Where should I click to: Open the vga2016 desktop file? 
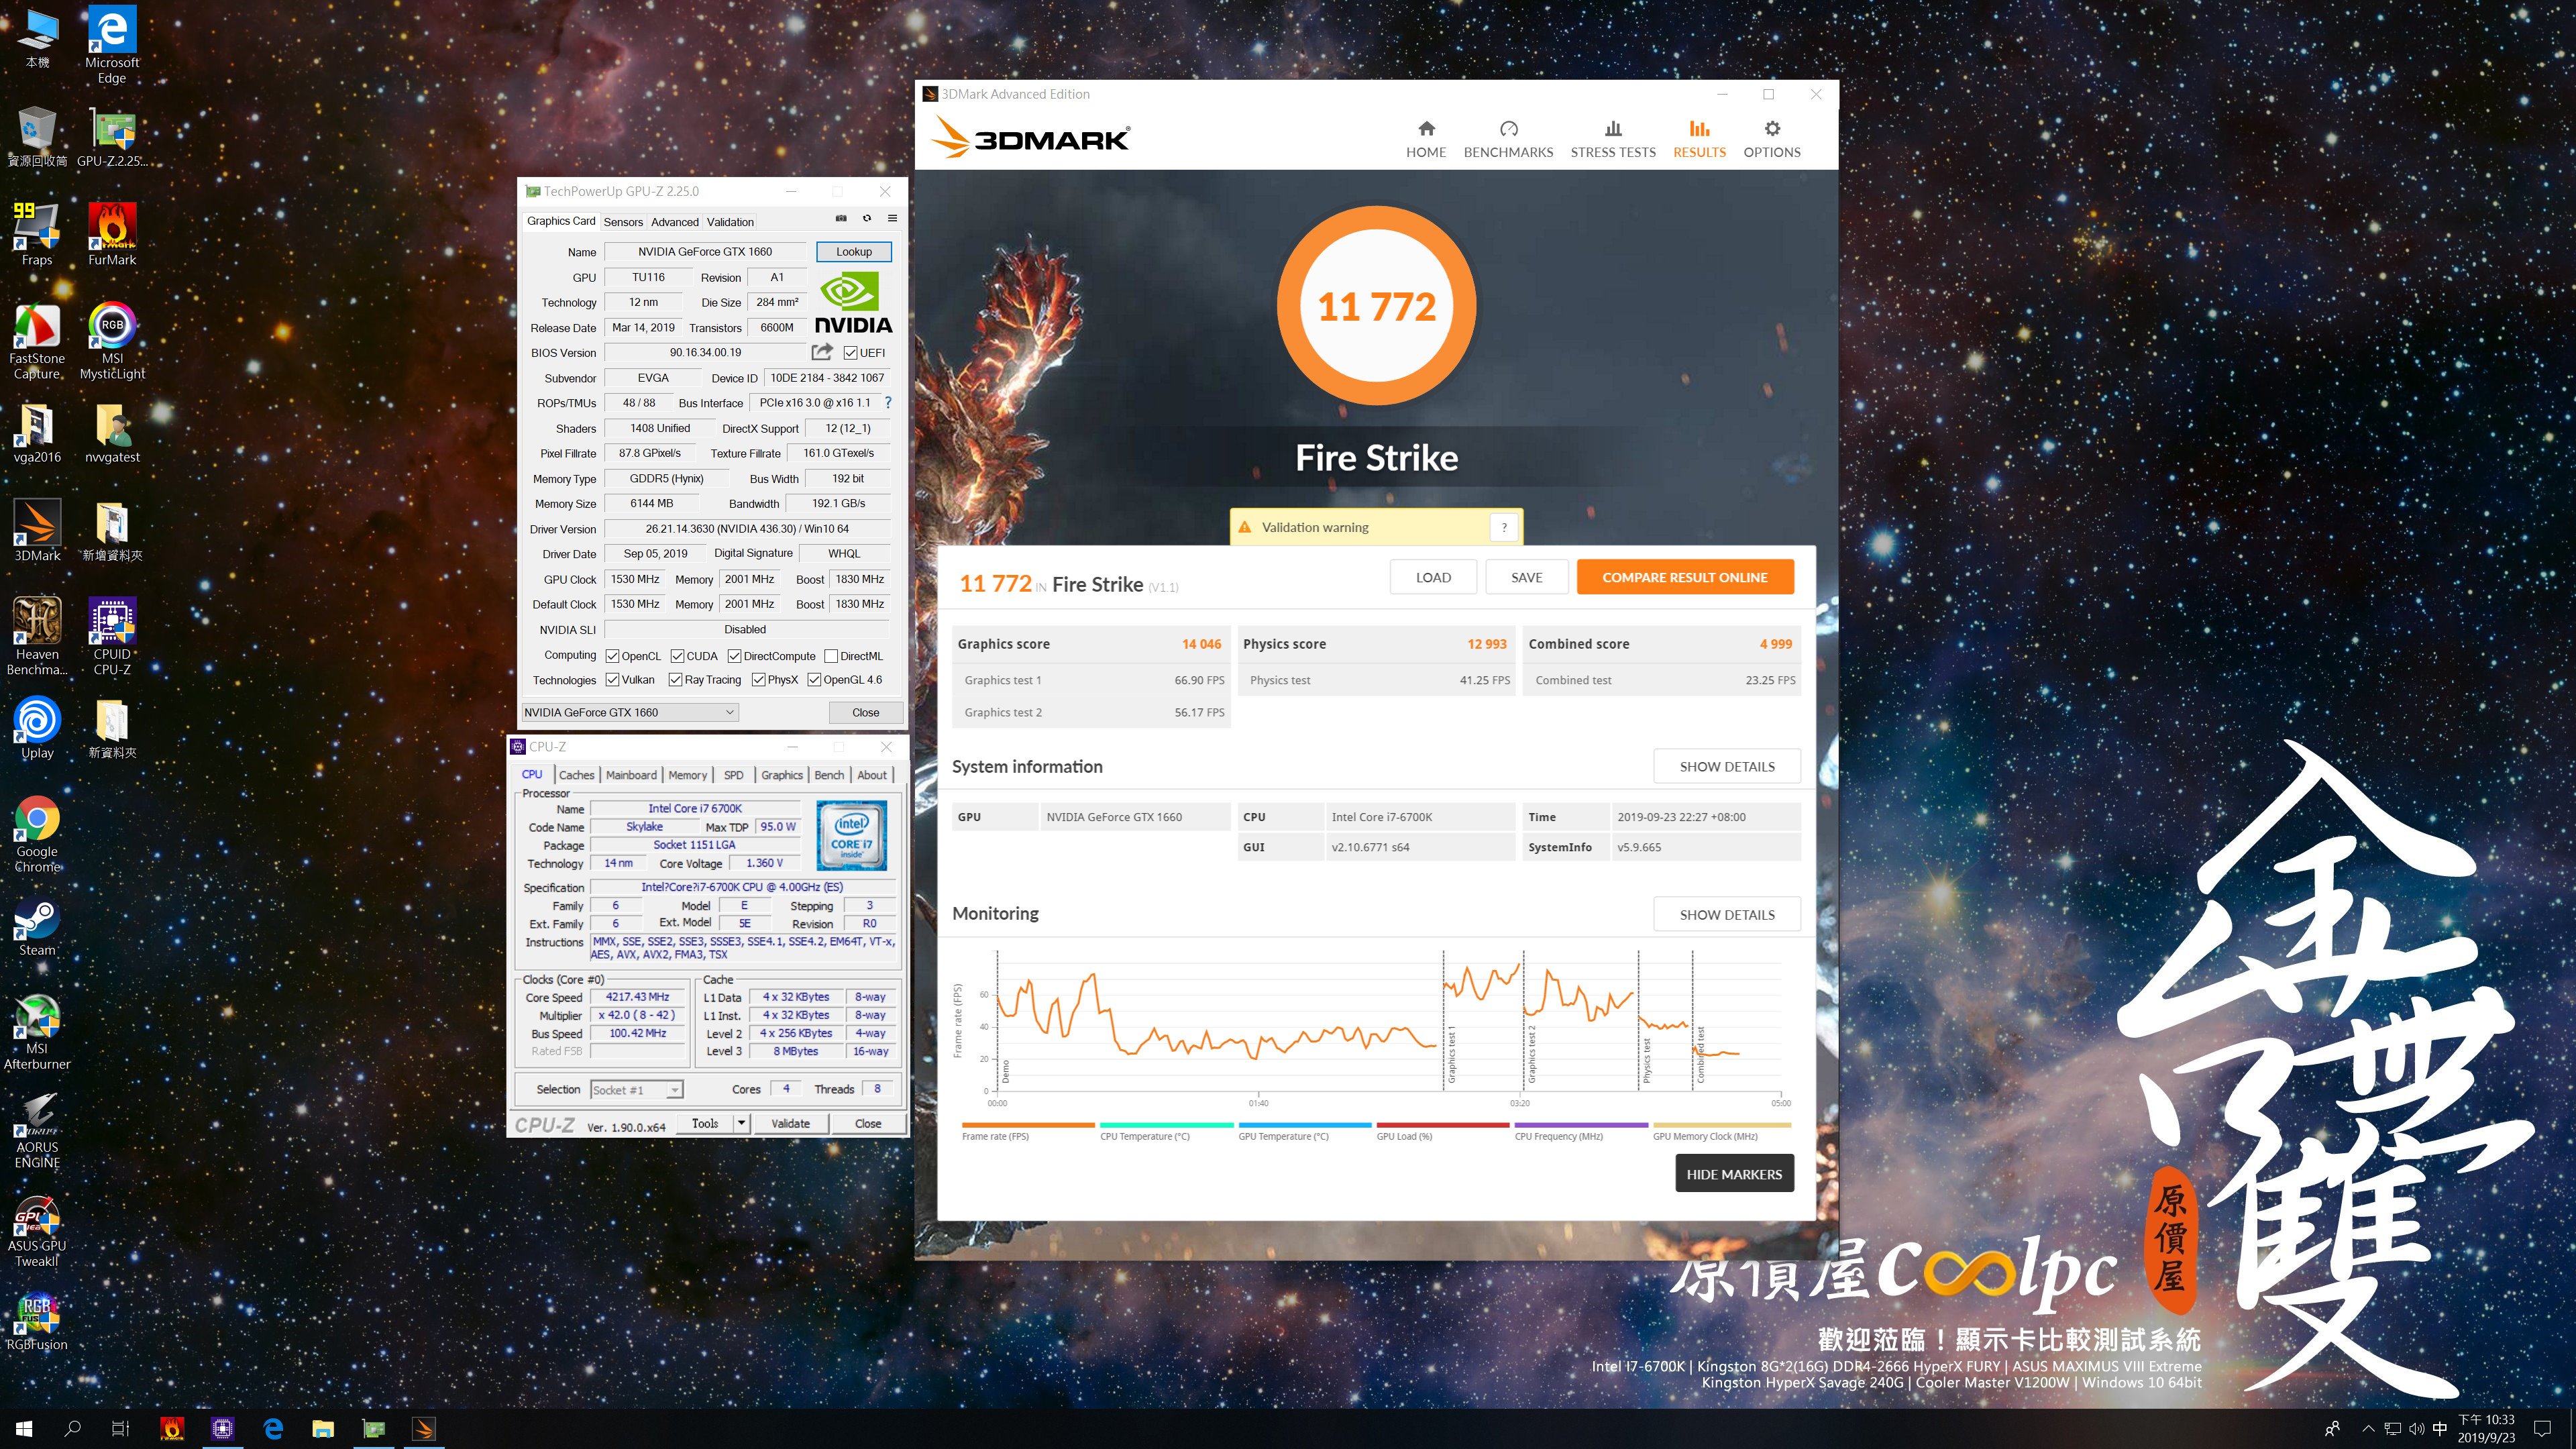tap(37, 432)
